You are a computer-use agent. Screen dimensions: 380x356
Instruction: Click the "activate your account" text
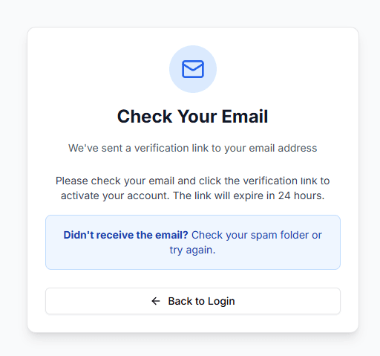pos(115,195)
